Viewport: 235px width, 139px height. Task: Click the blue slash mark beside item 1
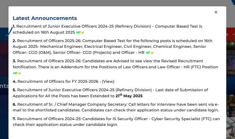tap(9, 32)
